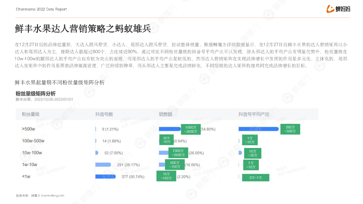Click the >500w row label
The image size is (363, 204).
(29, 129)
